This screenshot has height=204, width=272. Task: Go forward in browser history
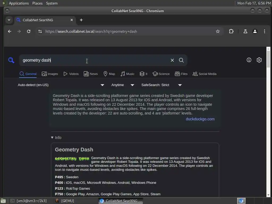click(x=19, y=31)
